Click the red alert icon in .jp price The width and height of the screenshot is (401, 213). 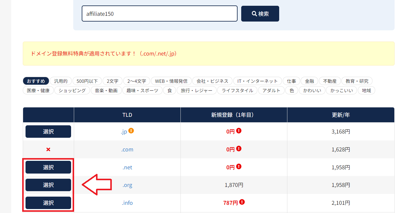[x=239, y=131]
